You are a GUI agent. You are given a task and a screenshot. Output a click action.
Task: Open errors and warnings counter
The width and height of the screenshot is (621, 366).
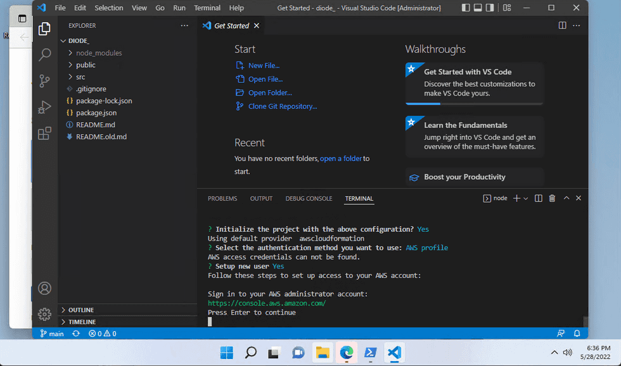click(102, 334)
